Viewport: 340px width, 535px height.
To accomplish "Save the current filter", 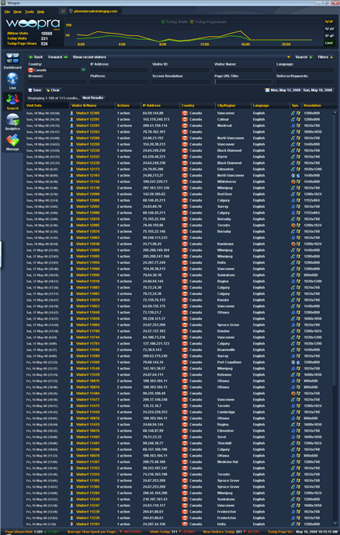I will pyautogui.click(x=35, y=90).
